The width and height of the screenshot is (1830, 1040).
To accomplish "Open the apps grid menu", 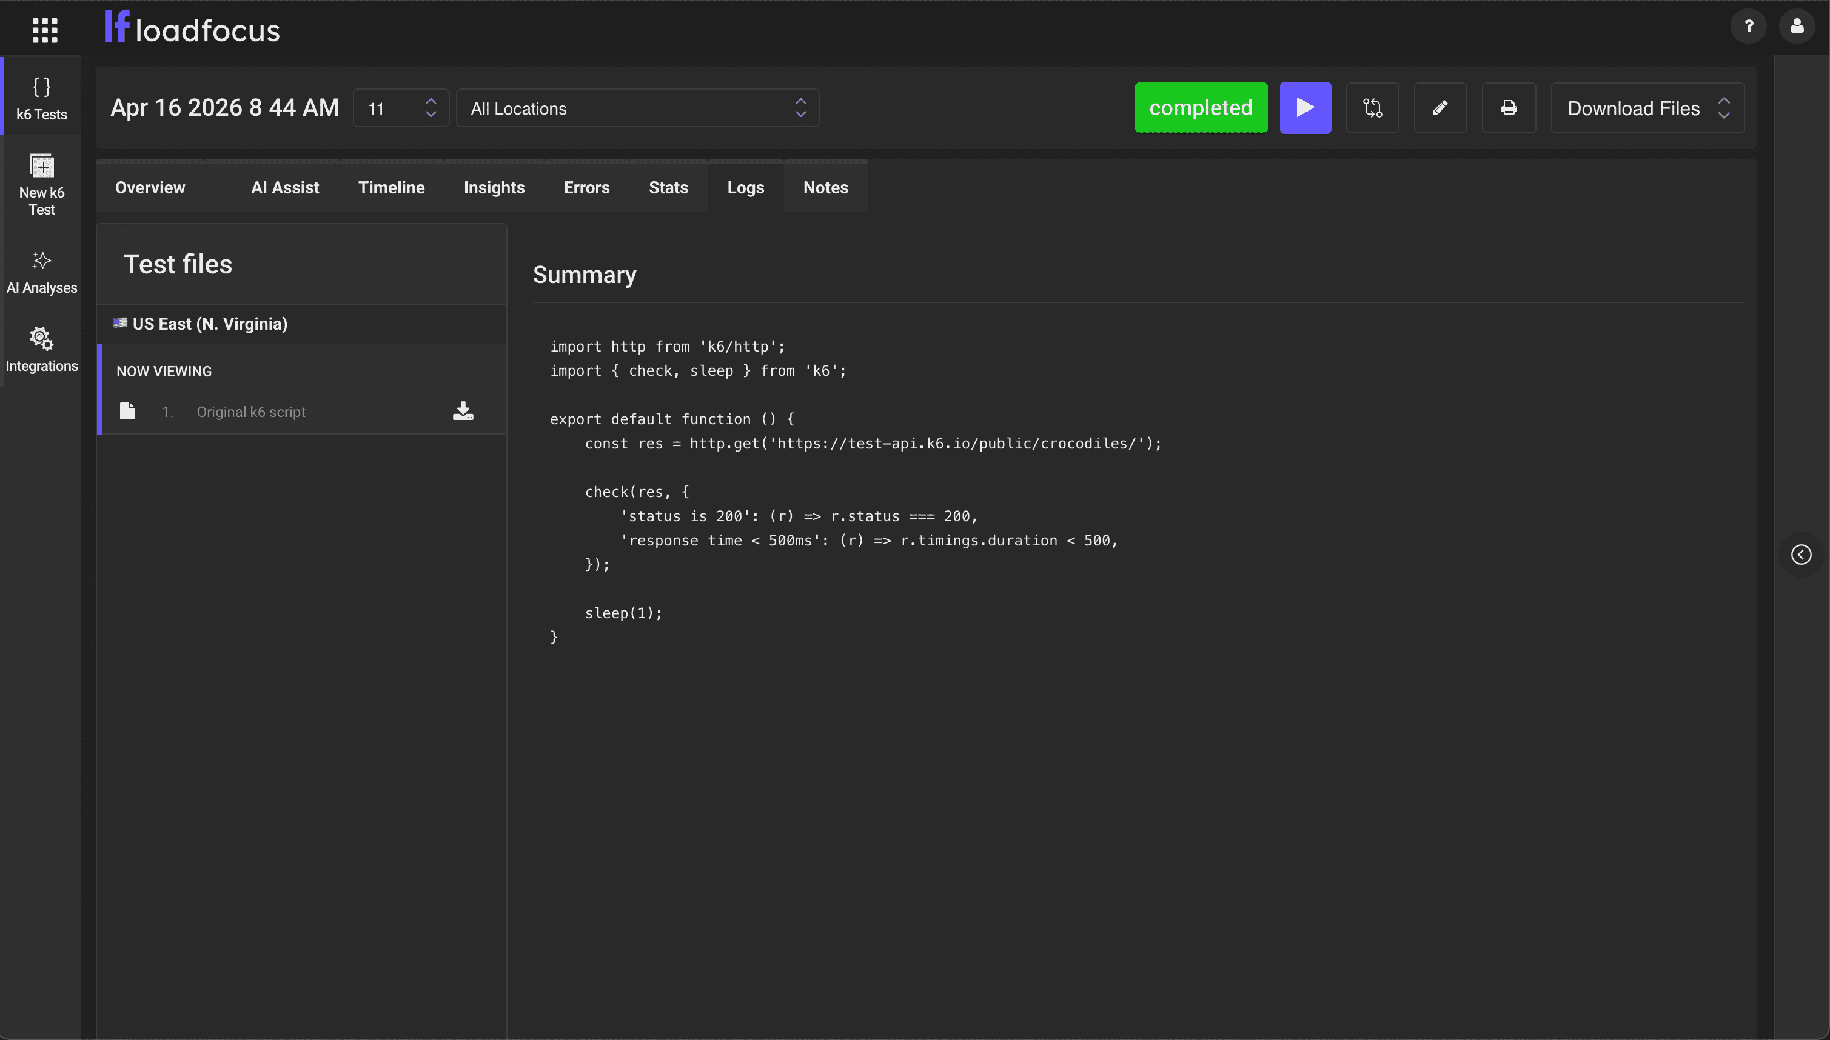I will click(44, 29).
